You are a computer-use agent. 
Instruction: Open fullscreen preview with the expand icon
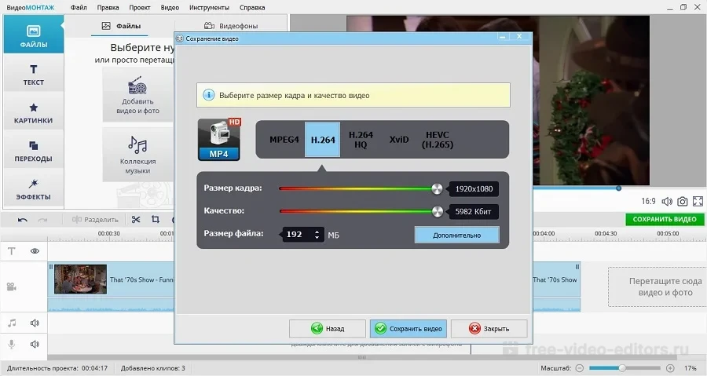tap(698, 202)
